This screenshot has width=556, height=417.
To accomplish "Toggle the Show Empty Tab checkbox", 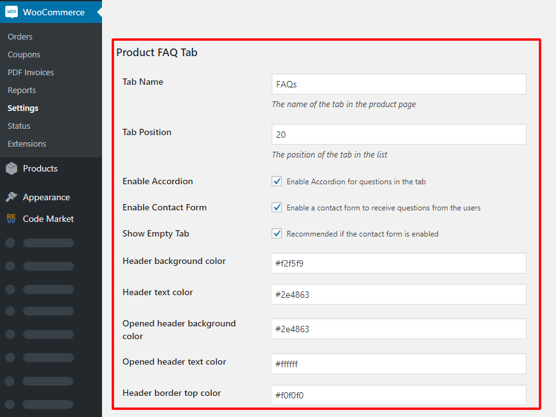I will click(277, 234).
